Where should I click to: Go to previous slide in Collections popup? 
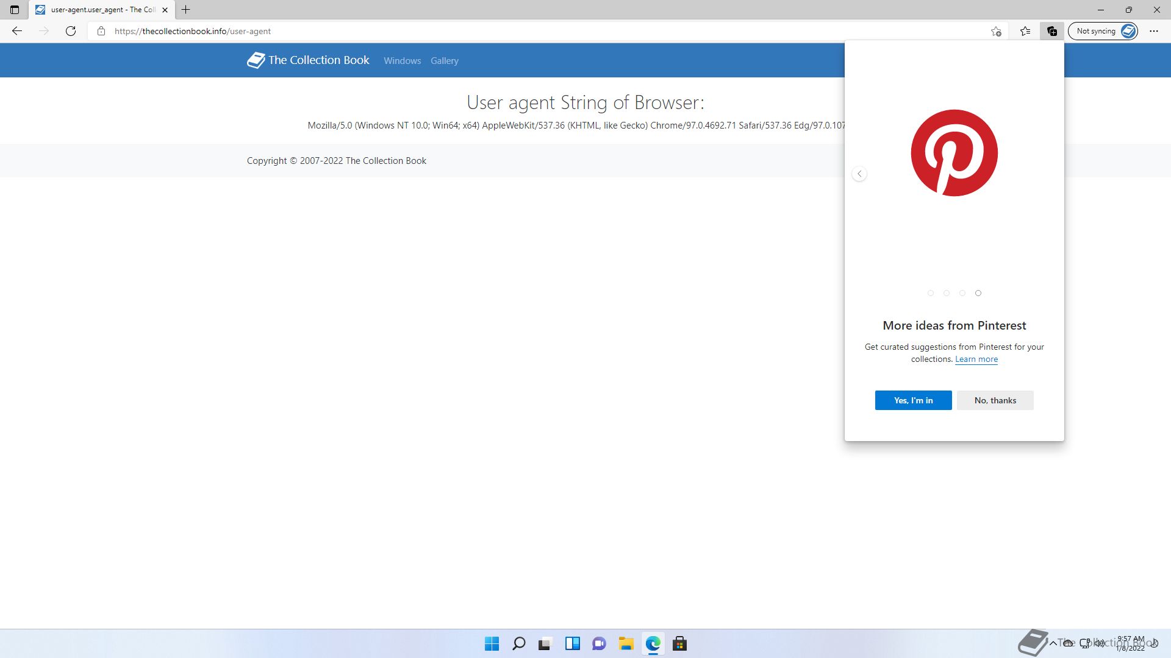859,174
